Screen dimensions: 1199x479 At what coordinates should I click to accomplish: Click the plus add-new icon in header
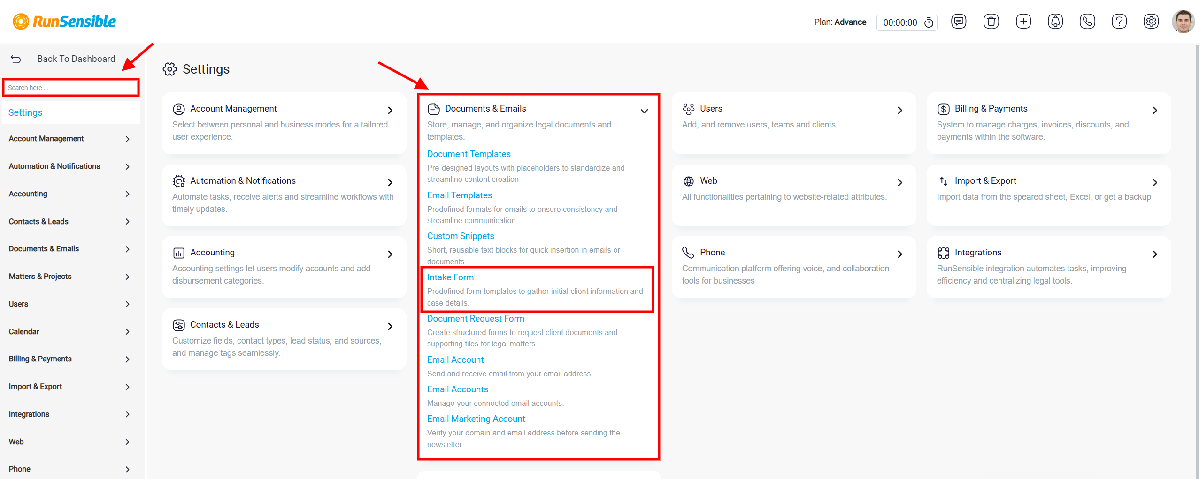(1023, 22)
